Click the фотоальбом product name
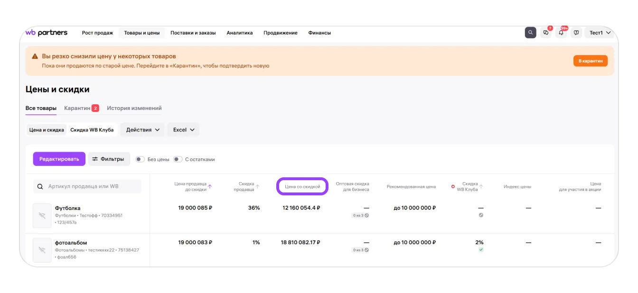This screenshot has width=638, height=293. click(71, 243)
